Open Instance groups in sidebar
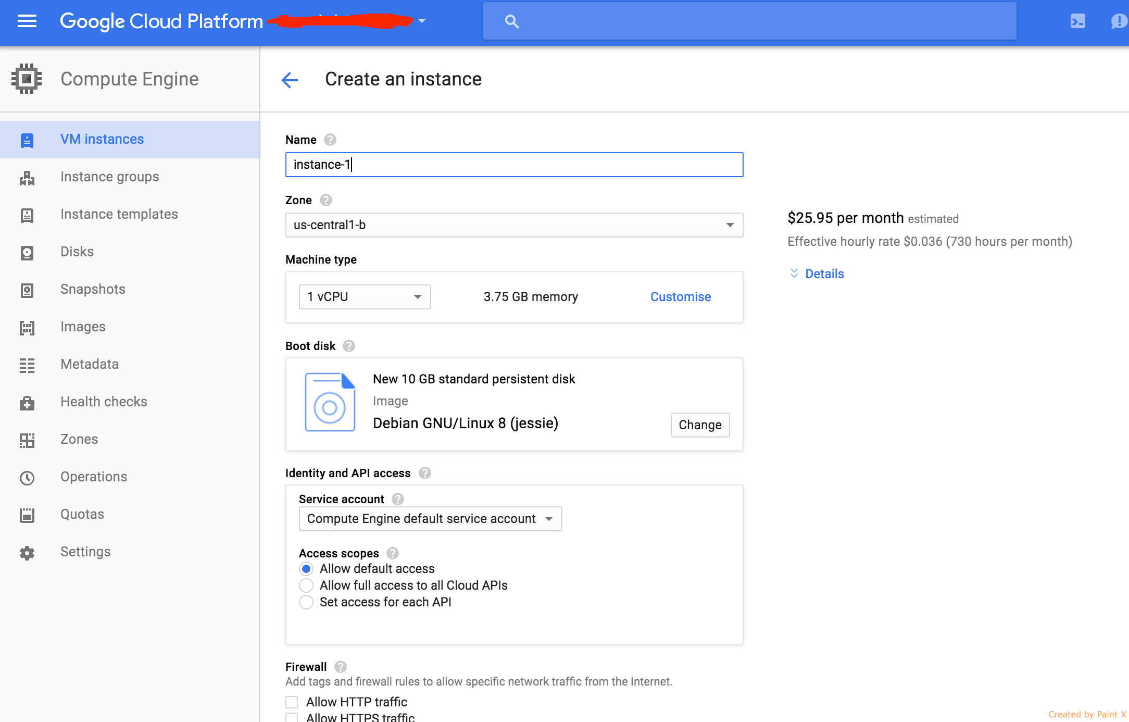 (x=130, y=177)
